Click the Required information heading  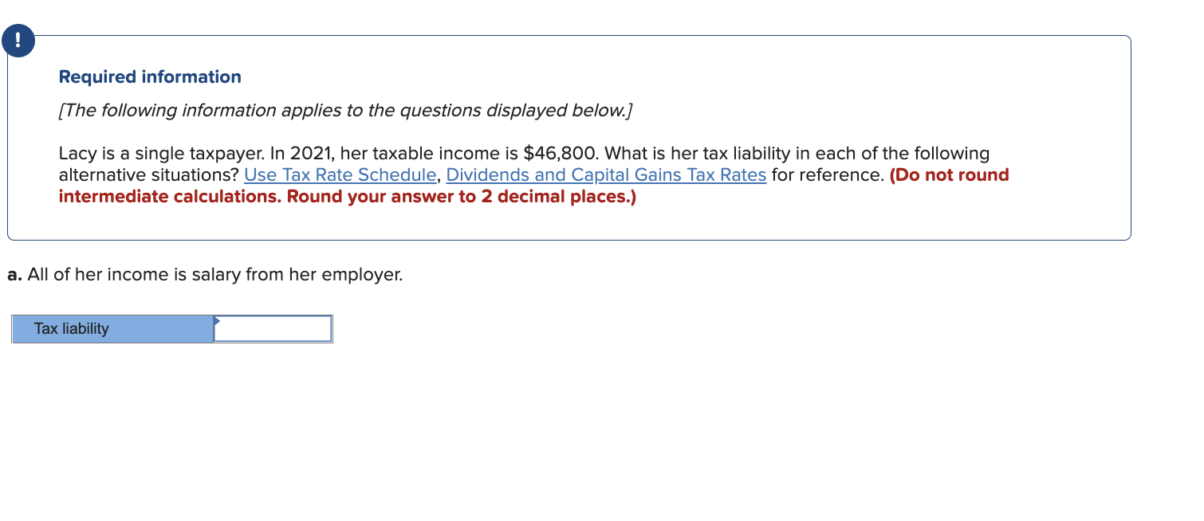point(149,76)
